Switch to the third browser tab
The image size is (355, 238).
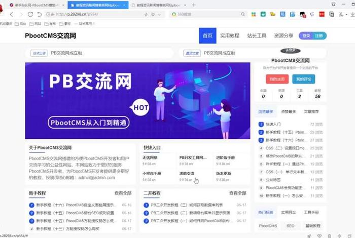tap(158, 5)
